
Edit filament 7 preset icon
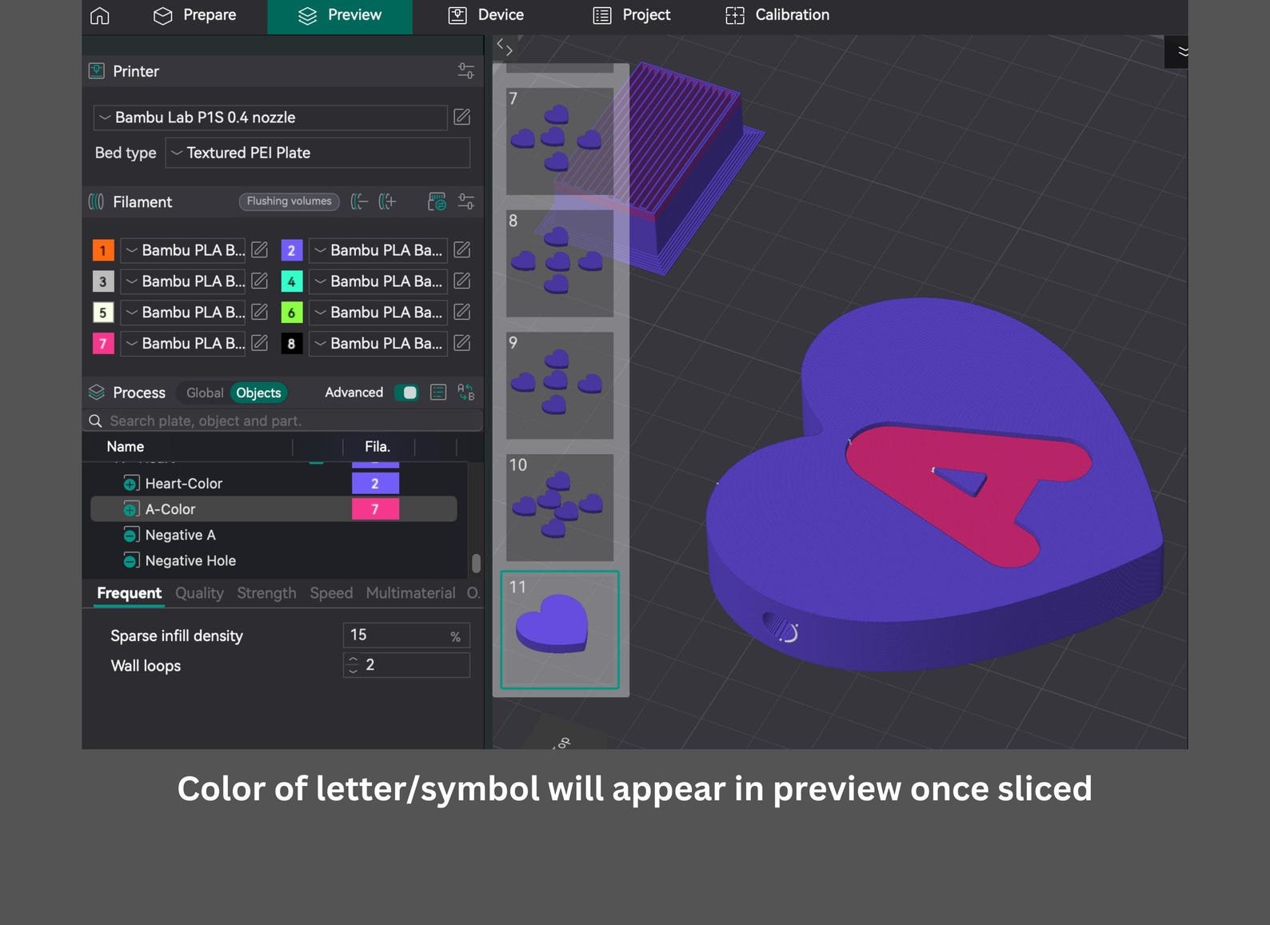click(x=260, y=343)
